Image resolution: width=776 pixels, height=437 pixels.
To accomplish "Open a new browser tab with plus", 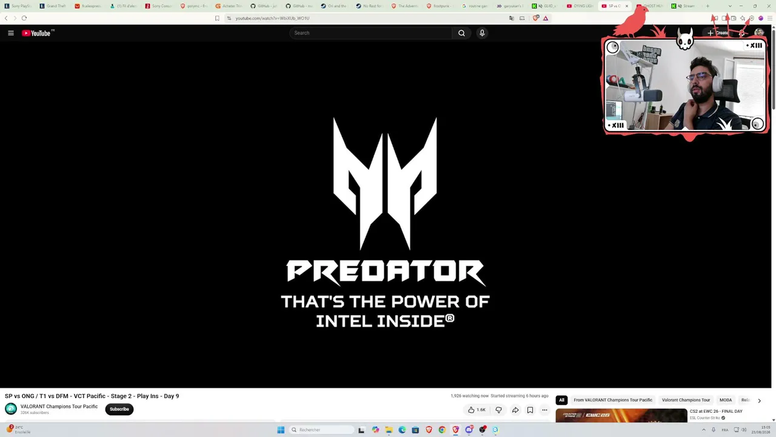I will 707,6.
